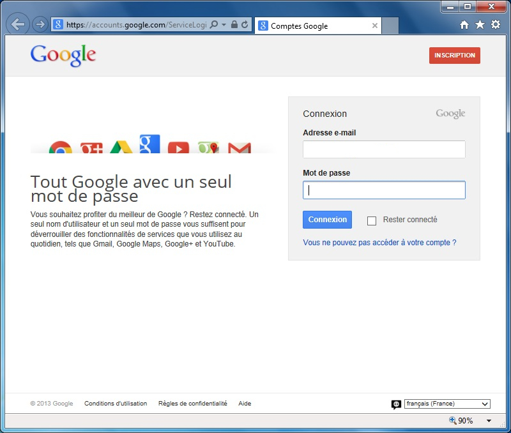Open the "Règles de confidentialité" footer link
The width and height of the screenshot is (511, 433).
tap(192, 404)
